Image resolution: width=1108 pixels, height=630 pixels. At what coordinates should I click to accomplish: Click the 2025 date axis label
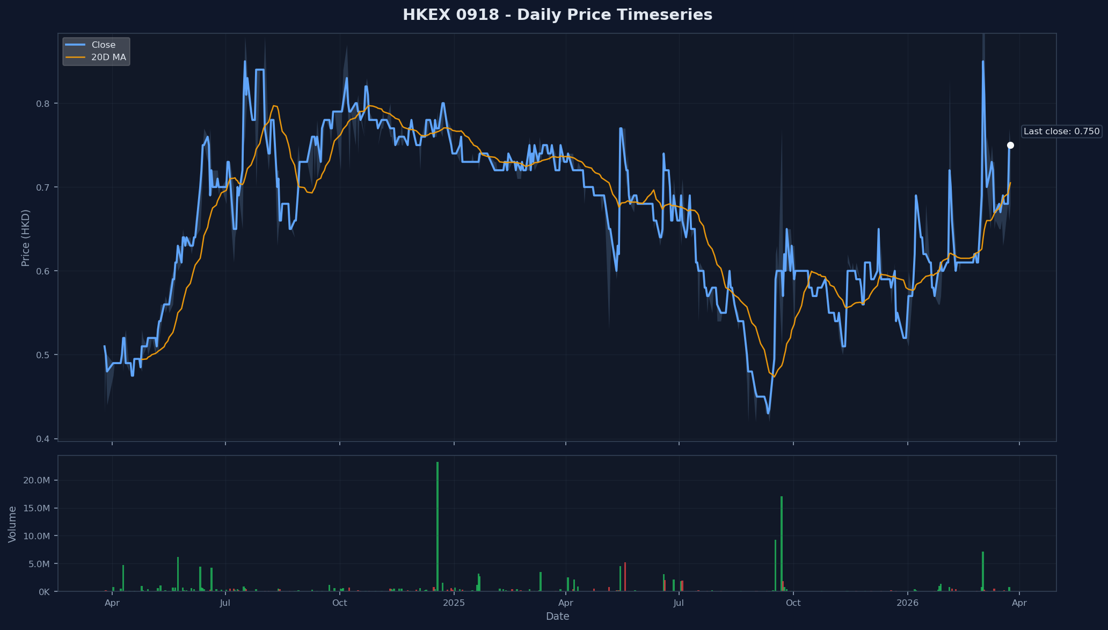click(454, 603)
